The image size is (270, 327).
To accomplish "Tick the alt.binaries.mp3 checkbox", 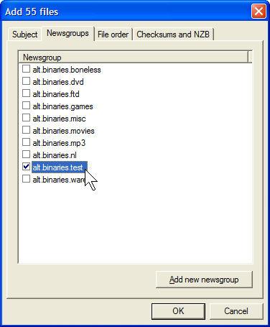I will pos(26,142).
